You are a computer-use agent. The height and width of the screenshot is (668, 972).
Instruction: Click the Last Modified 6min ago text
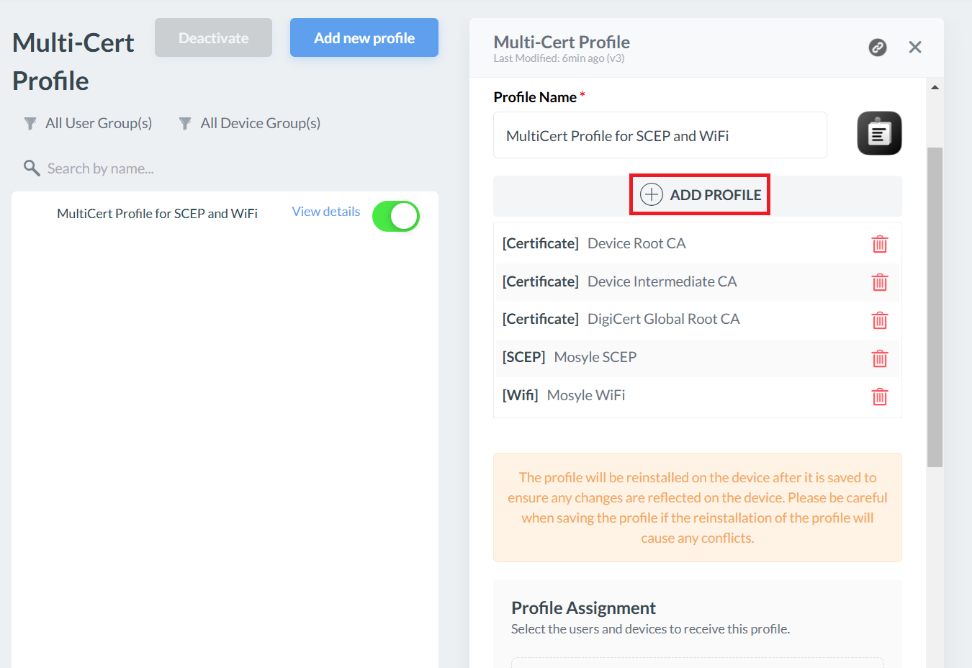pos(559,58)
